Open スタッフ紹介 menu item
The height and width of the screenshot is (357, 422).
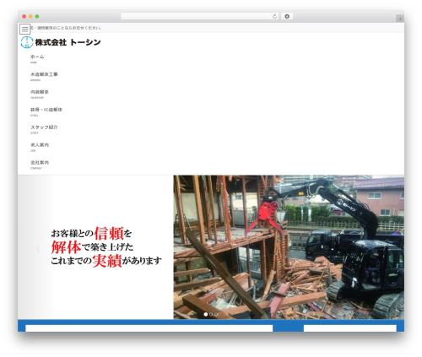coord(44,129)
